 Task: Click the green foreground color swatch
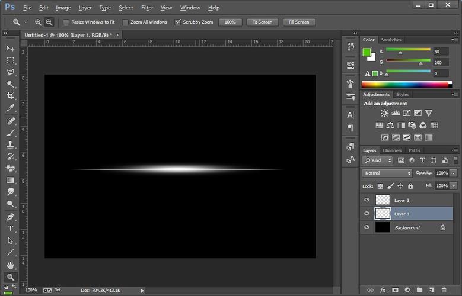point(367,52)
